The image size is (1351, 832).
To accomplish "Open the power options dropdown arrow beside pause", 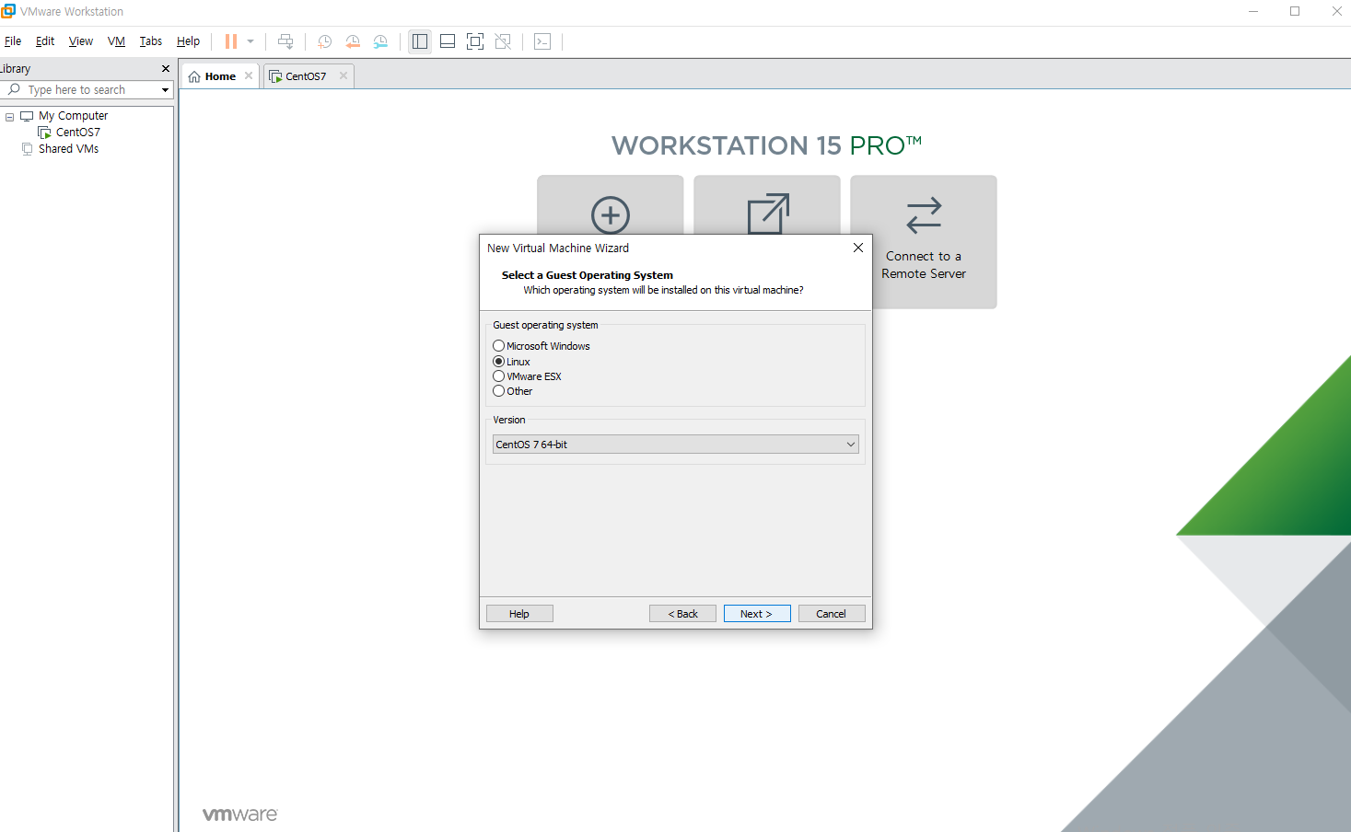I will [250, 41].
